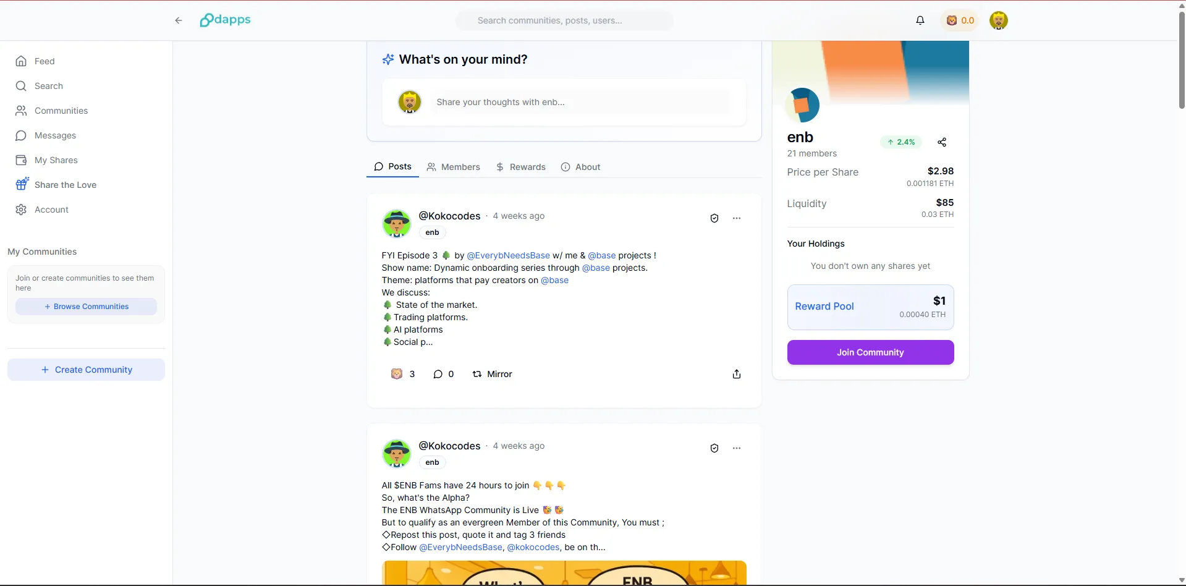Click the shield icon on $ENB Fams post
The width and height of the screenshot is (1186, 586).
714,448
